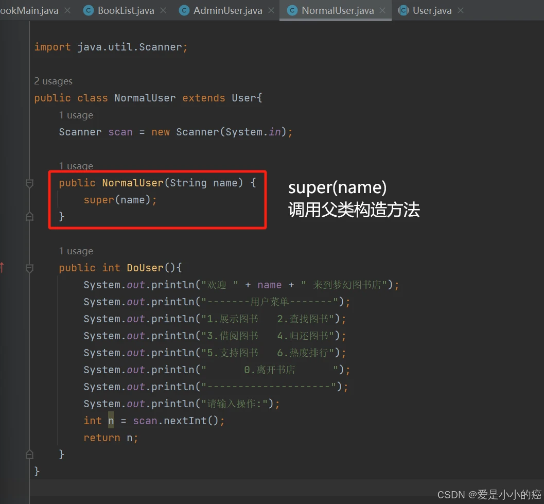Click the class name NormalUser in declaration

coord(145,98)
